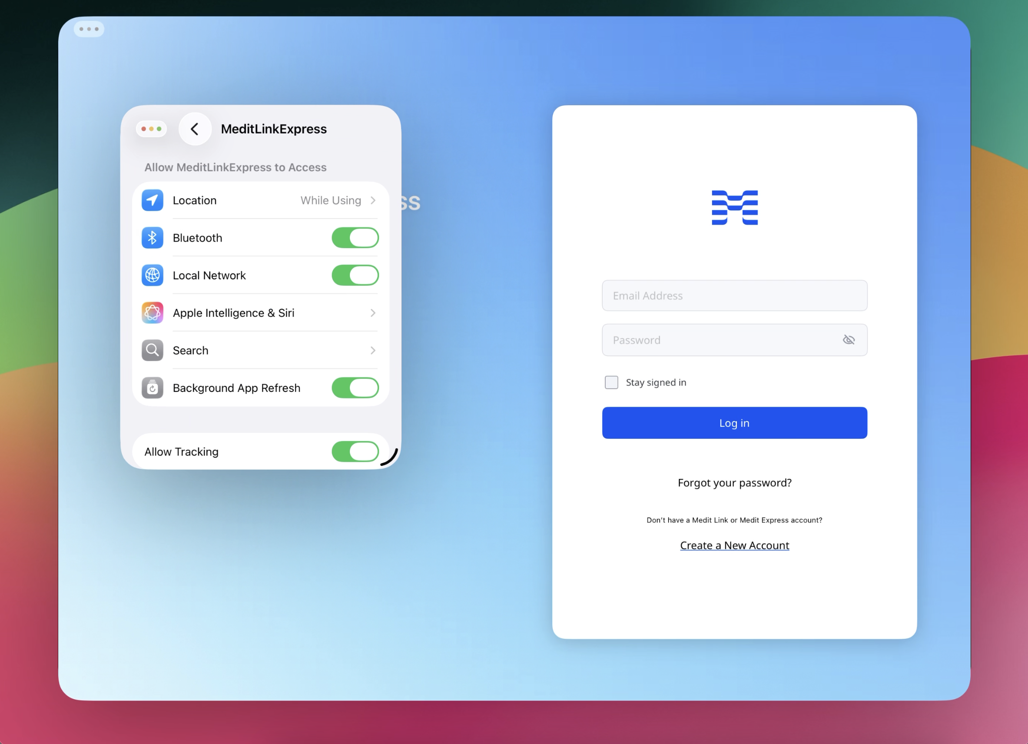Disable Allow Tracking switch
Screen dimensions: 1028x744
point(355,452)
